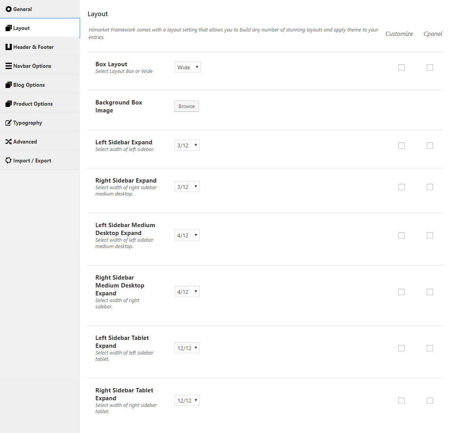
Task: Check Cpanel for Left Sidebar Tablet Expand
Action: point(430,348)
